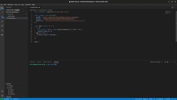This screenshot has width=177, height=100.
Task: Change indentation via Spaces: 4
Action: click(x=145, y=99)
